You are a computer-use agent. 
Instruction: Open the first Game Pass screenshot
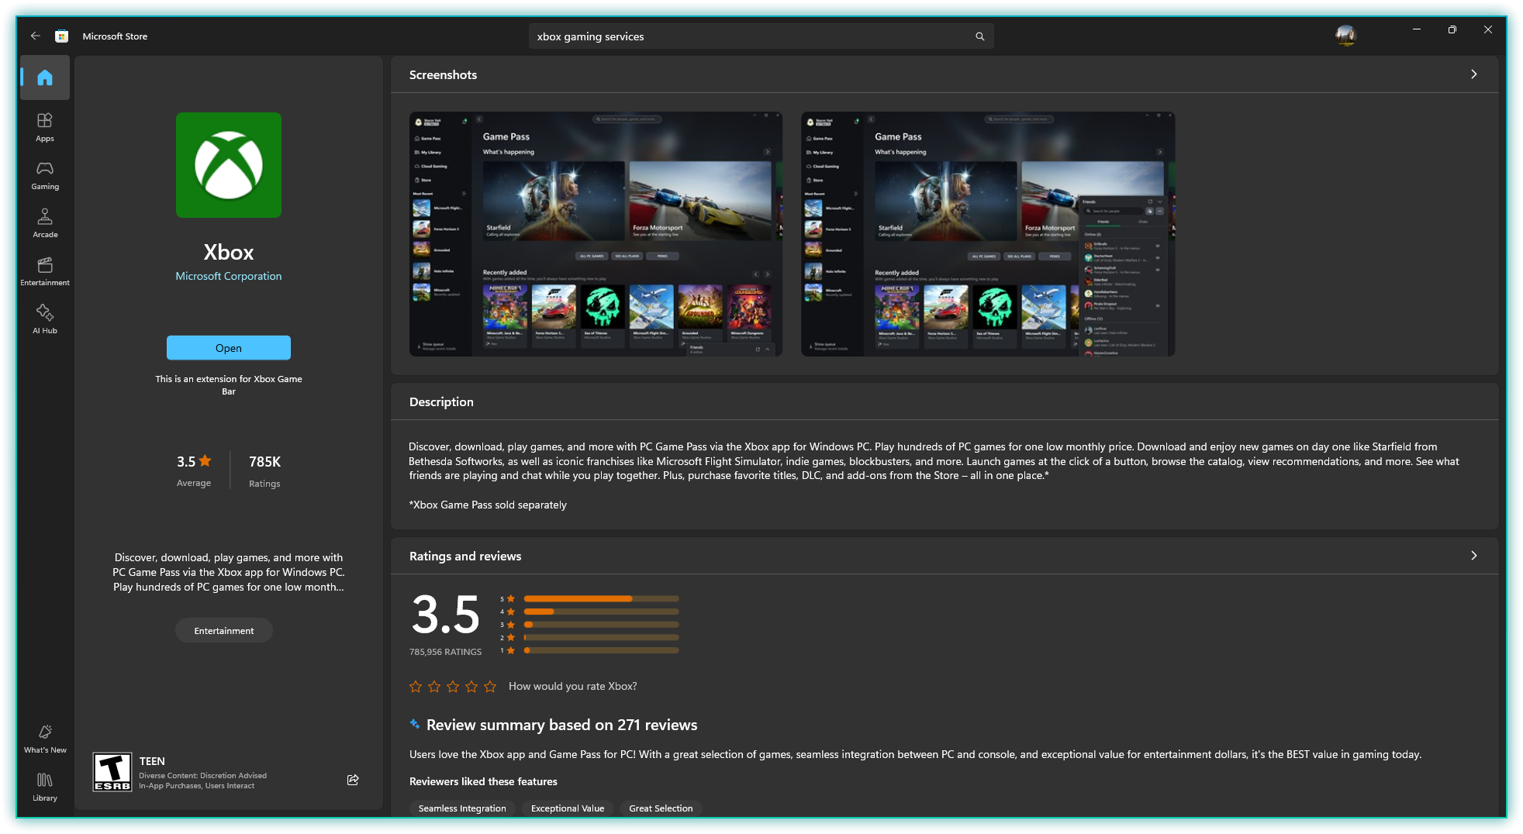(x=596, y=234)
